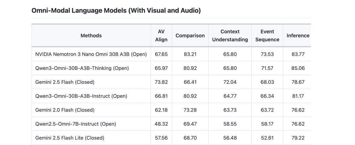
Task: Click the Methods column header
Action: click(x=91, y=35)
